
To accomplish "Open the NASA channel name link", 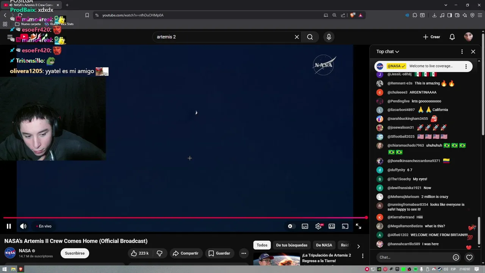I will pos(25,251).
